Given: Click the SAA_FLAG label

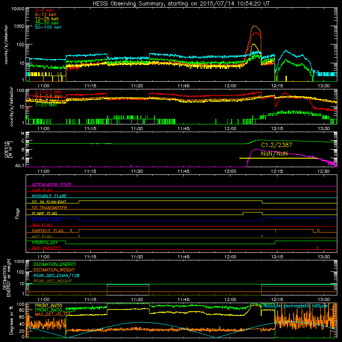Looking at the screenshot, I should (x=42, y=225).
